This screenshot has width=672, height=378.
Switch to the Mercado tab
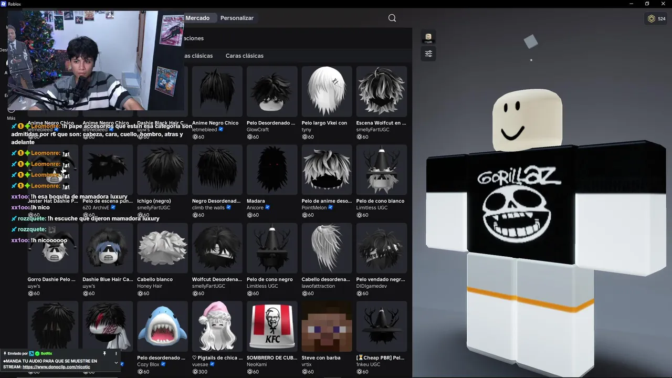click(197, 18)
